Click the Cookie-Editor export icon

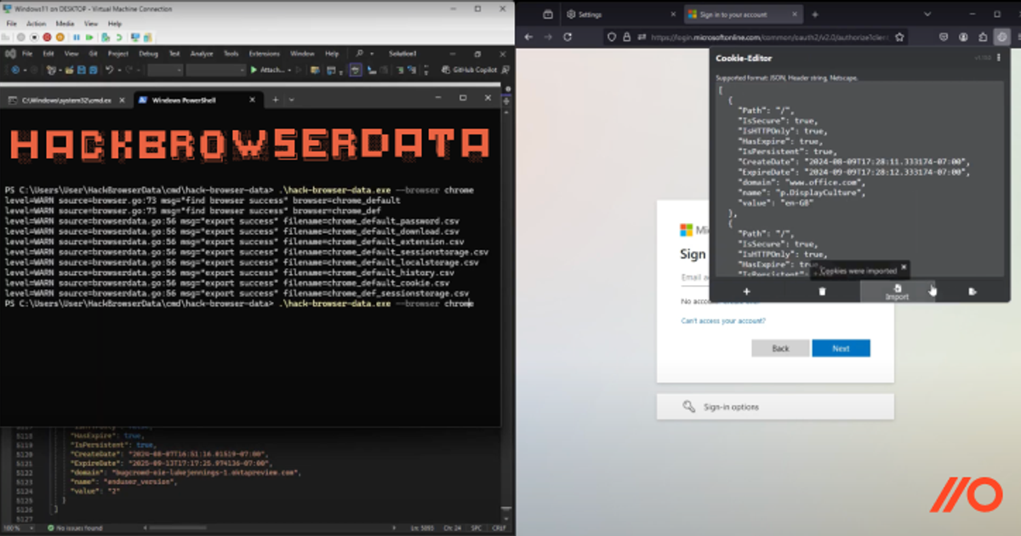[x=972, y=292]
